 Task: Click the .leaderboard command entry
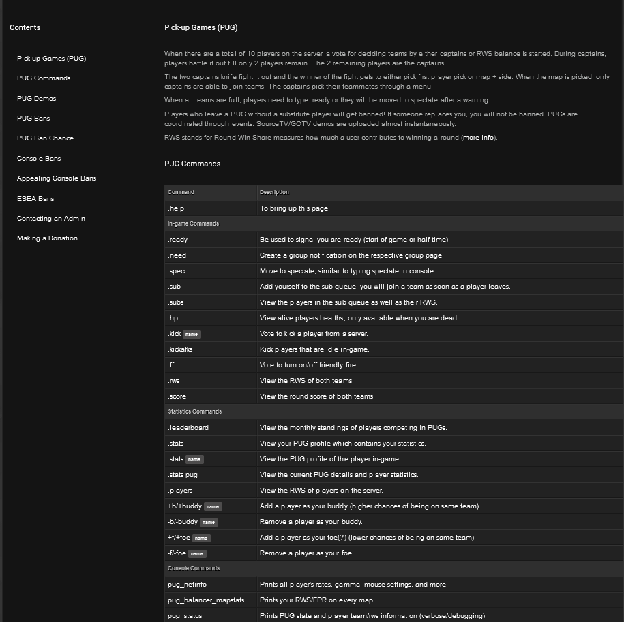(188, 428)
